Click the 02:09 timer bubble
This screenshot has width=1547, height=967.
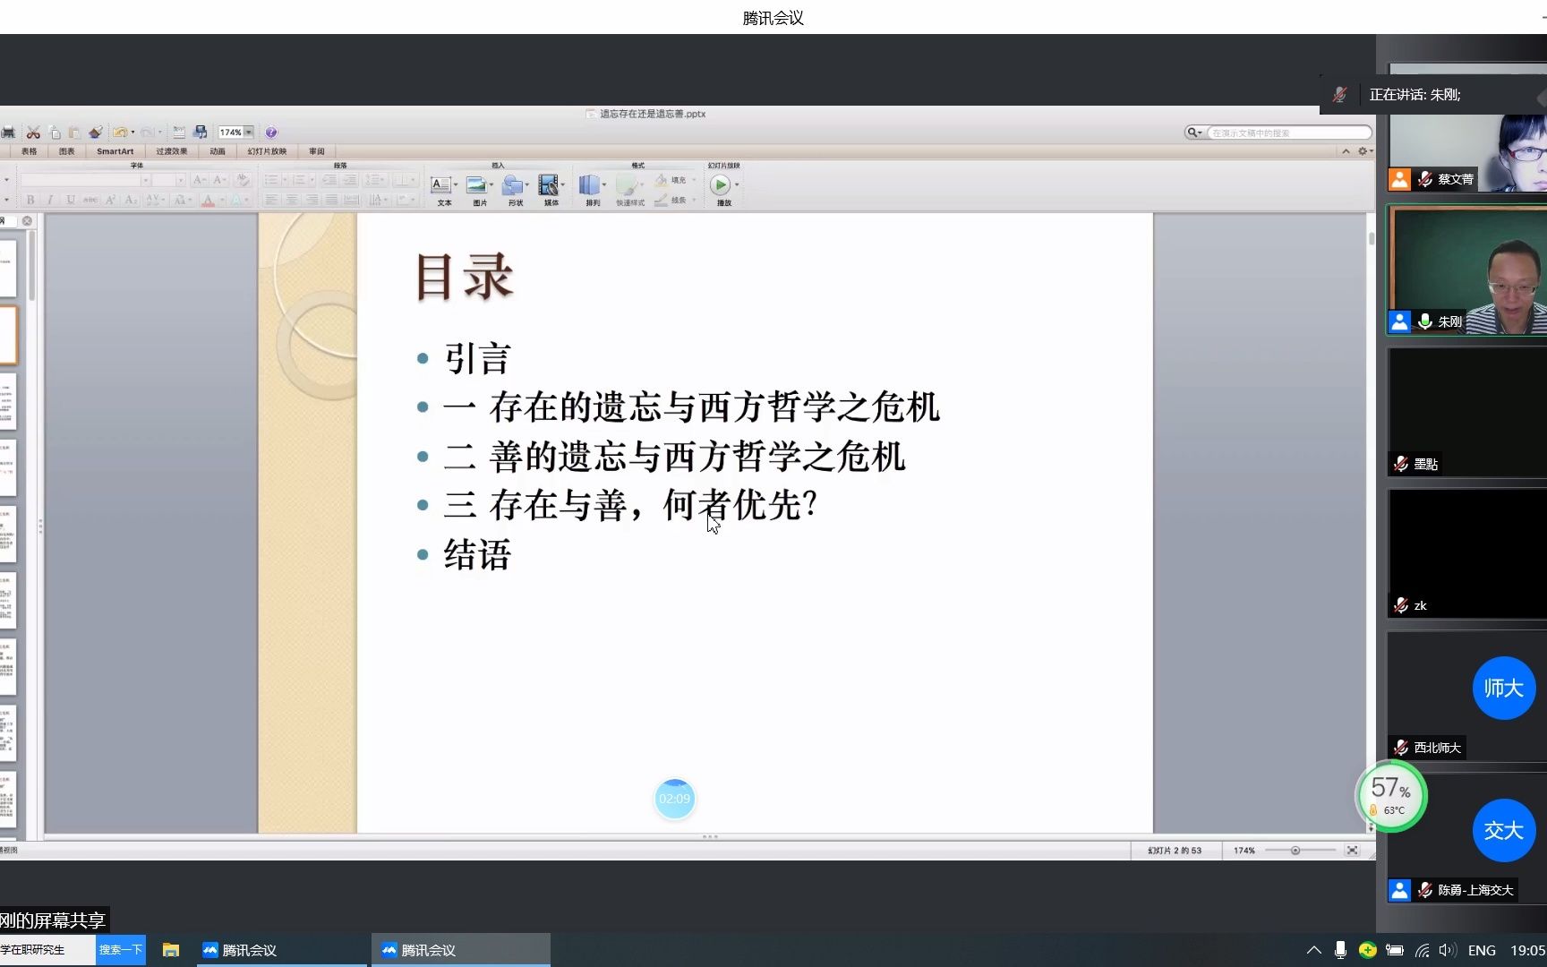point(675,799)
